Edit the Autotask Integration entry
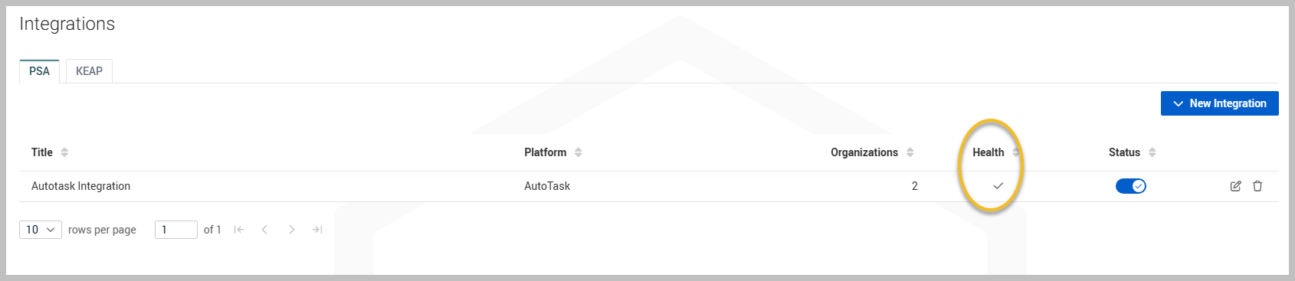1295x281 pixels. (x=1235, y=186)
